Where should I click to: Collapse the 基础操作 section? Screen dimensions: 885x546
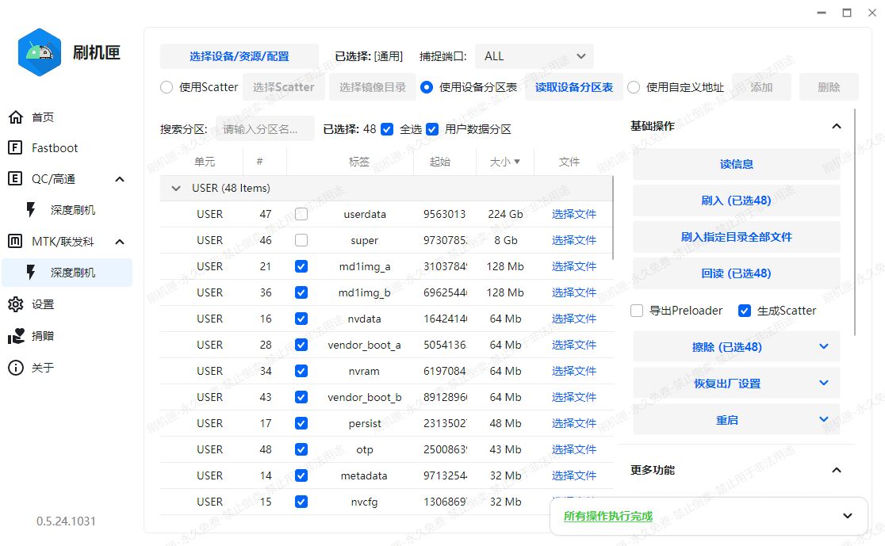(836, 126)
